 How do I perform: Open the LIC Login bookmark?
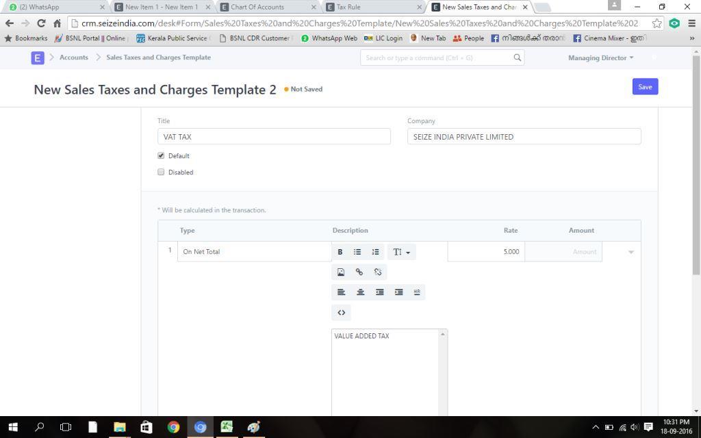383,38
